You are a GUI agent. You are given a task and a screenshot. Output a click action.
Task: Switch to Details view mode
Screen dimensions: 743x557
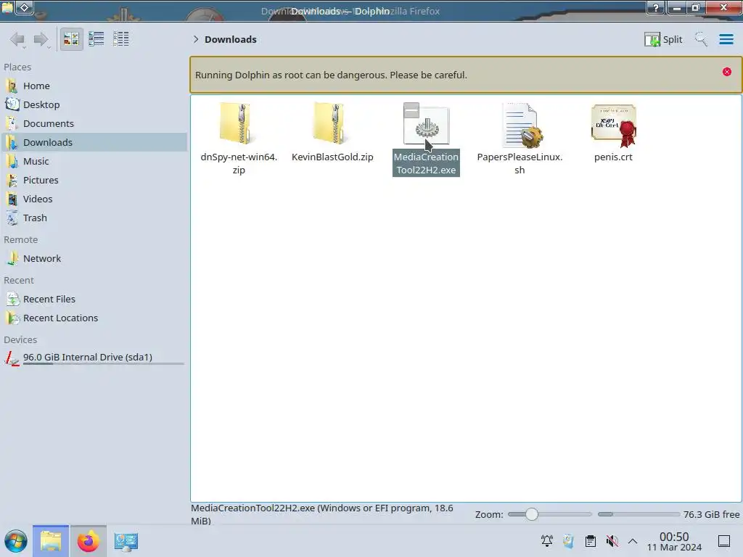121,39
